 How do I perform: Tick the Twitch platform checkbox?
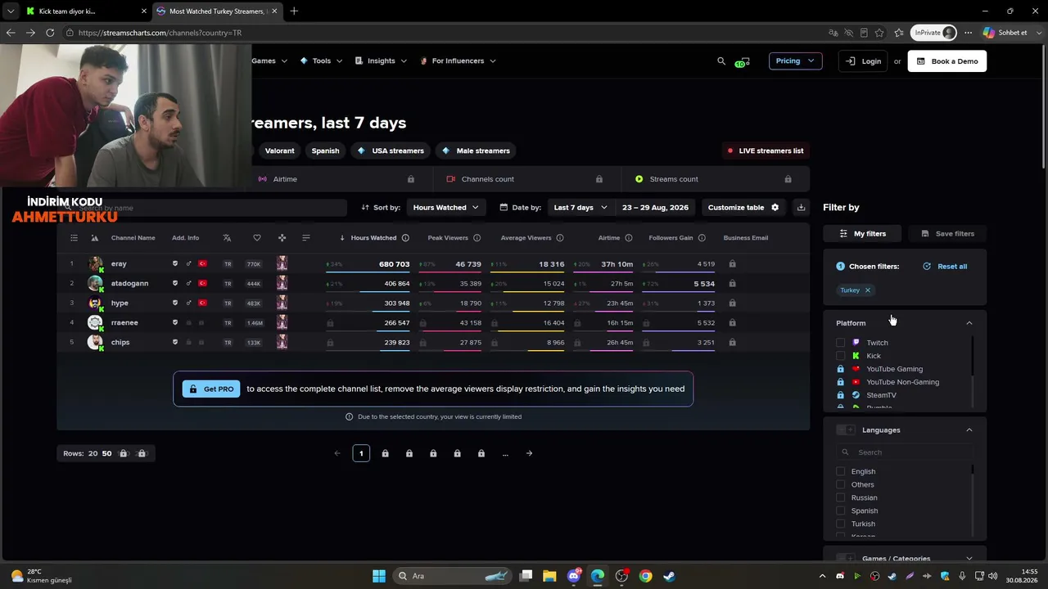tap(840, 343)
